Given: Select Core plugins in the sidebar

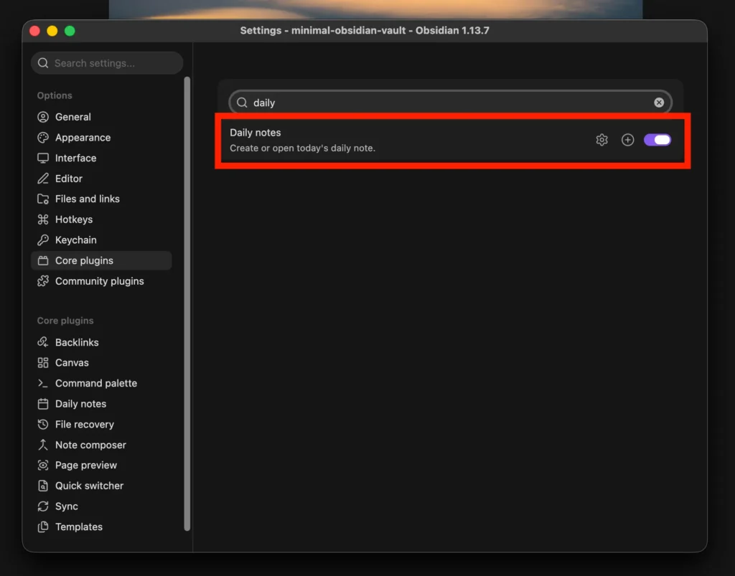Looking at the screenshot, I should [x=101, y=260].
